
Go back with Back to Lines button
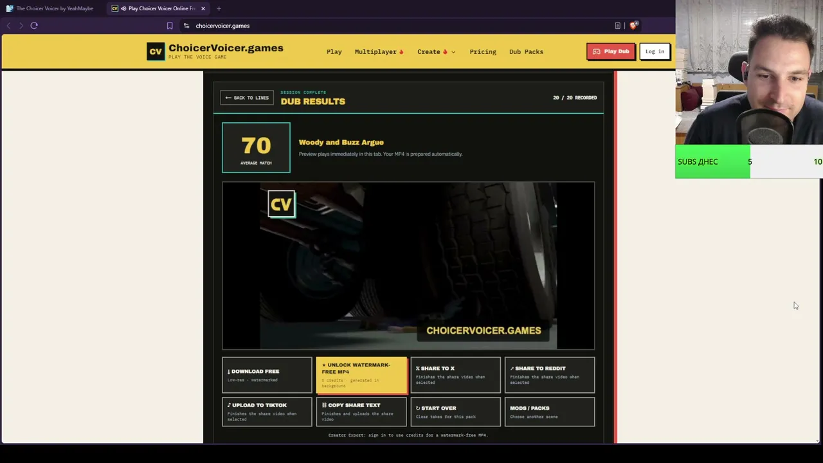click(x=247, y=98)
